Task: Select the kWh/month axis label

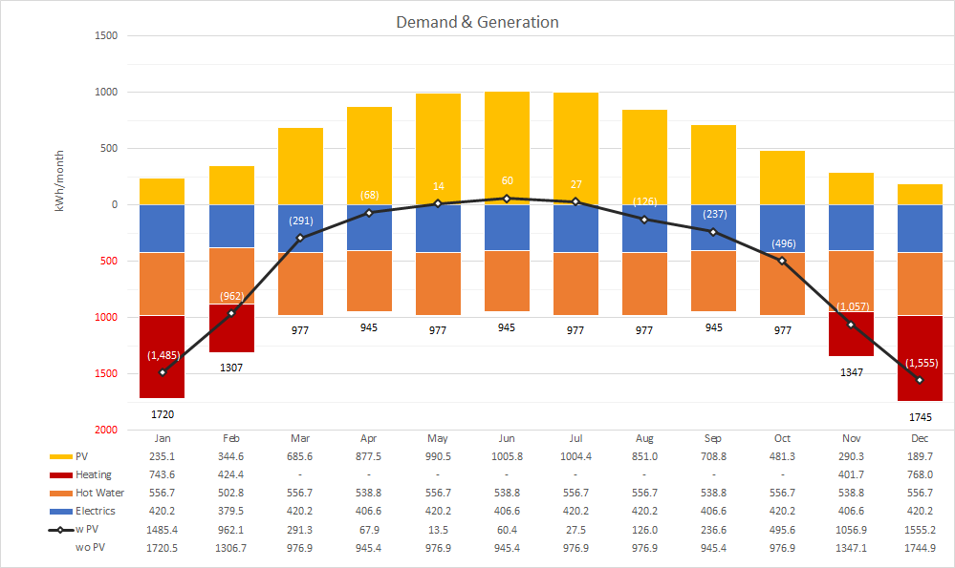Action: 59,181
